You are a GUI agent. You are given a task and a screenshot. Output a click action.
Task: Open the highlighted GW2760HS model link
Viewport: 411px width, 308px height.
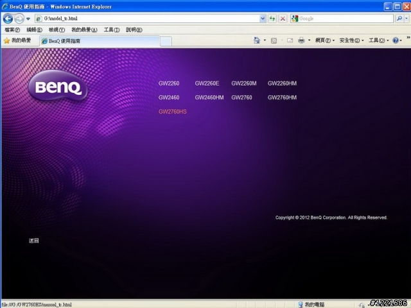tap(173, 112)
